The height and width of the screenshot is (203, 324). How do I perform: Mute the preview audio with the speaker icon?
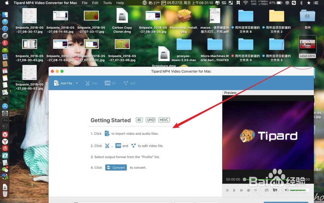pos(287,190)
